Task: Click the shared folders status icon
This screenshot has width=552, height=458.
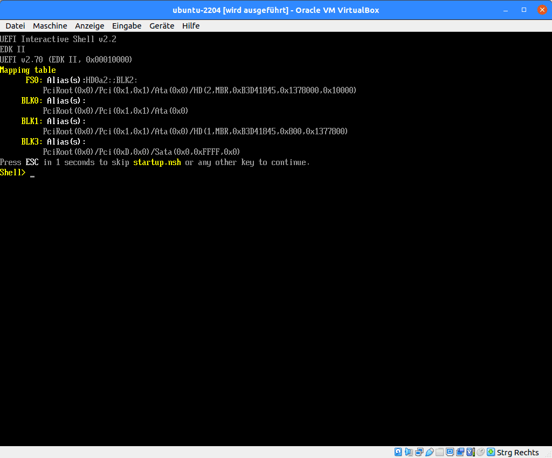Action: pyautogui.click(x=440, y=452)
